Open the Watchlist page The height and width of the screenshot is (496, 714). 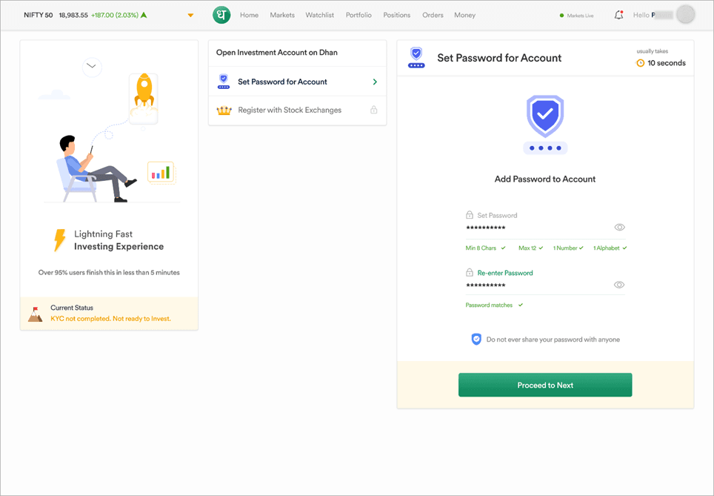pyautogui.click(x=320, y=15)
